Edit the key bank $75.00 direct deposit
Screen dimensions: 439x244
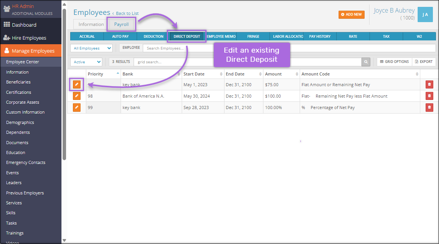(x=77, y=84)
